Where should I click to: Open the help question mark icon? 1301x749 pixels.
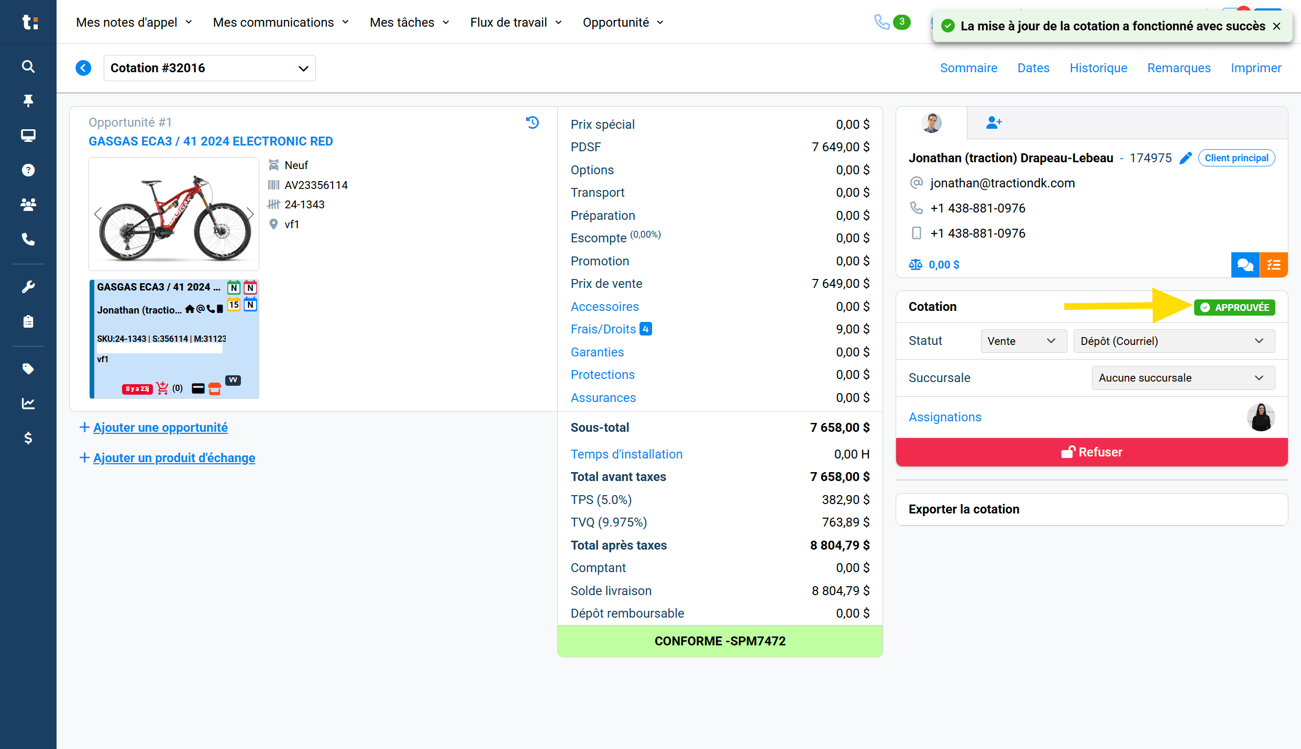tap(28, 170)
